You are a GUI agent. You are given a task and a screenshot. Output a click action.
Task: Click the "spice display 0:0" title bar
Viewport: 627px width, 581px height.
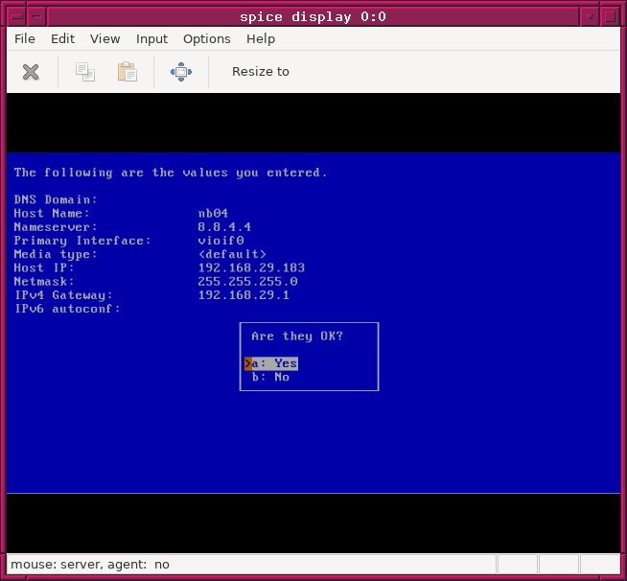313,15
